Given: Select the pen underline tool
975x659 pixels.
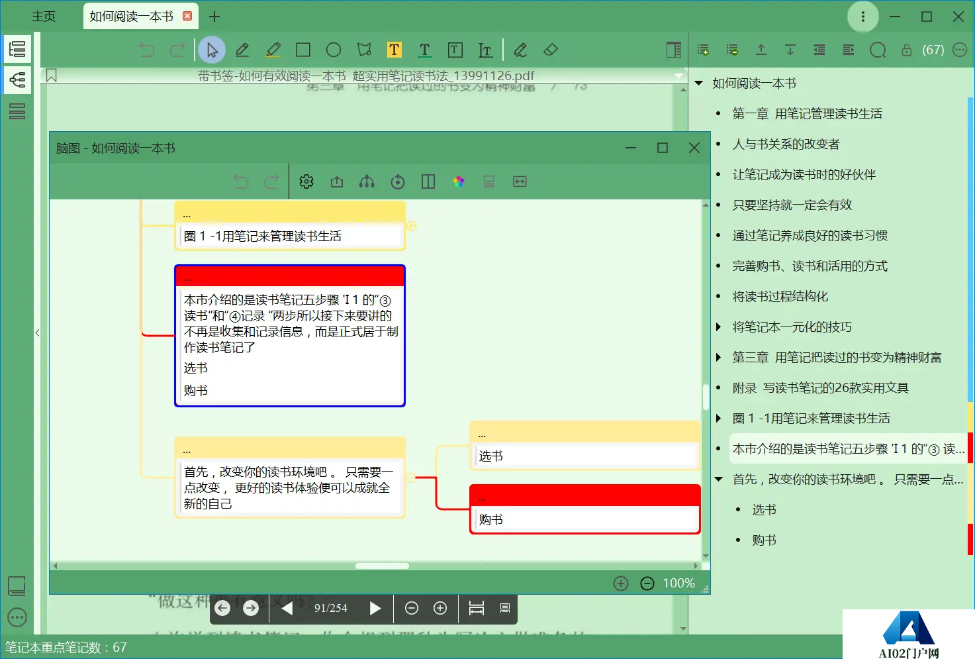Looking at the screenshot, I should [242, 50].
